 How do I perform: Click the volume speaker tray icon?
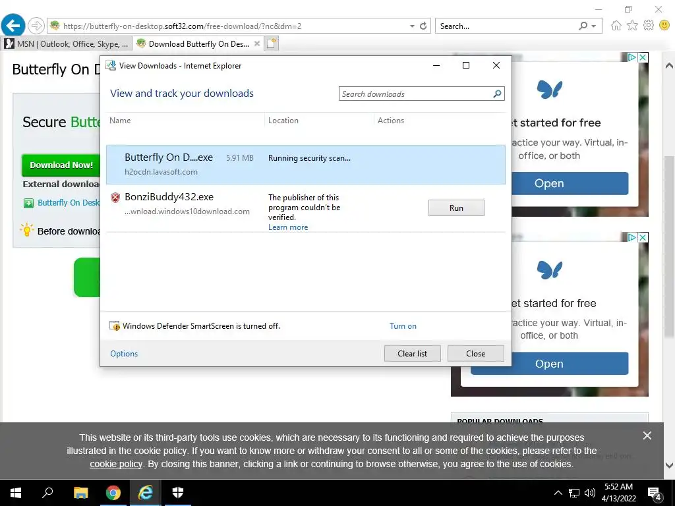coord(590,493)
